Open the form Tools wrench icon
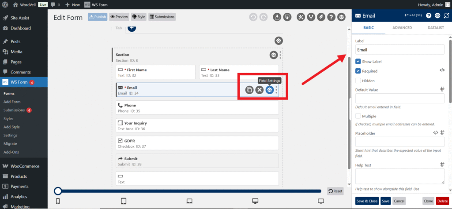The width and height of the screenshot is (452, 209). pos(301,17)
